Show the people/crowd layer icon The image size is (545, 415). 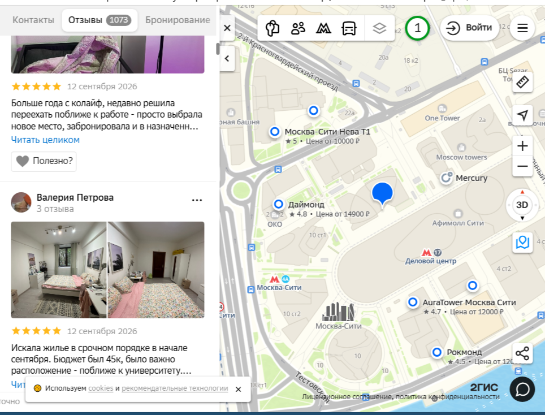(298, 28)
